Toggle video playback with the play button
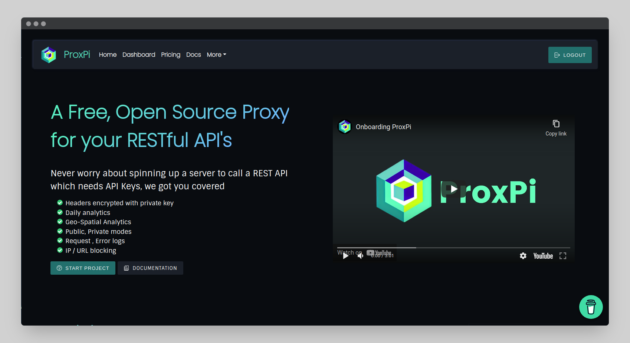The width and height of the screenshot is (630, 343). 346,256
